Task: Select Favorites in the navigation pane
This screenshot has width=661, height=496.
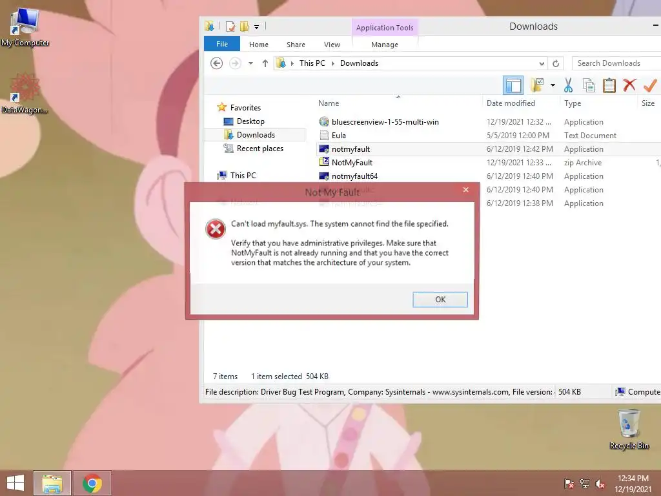Action: click(x=245, y=108)
